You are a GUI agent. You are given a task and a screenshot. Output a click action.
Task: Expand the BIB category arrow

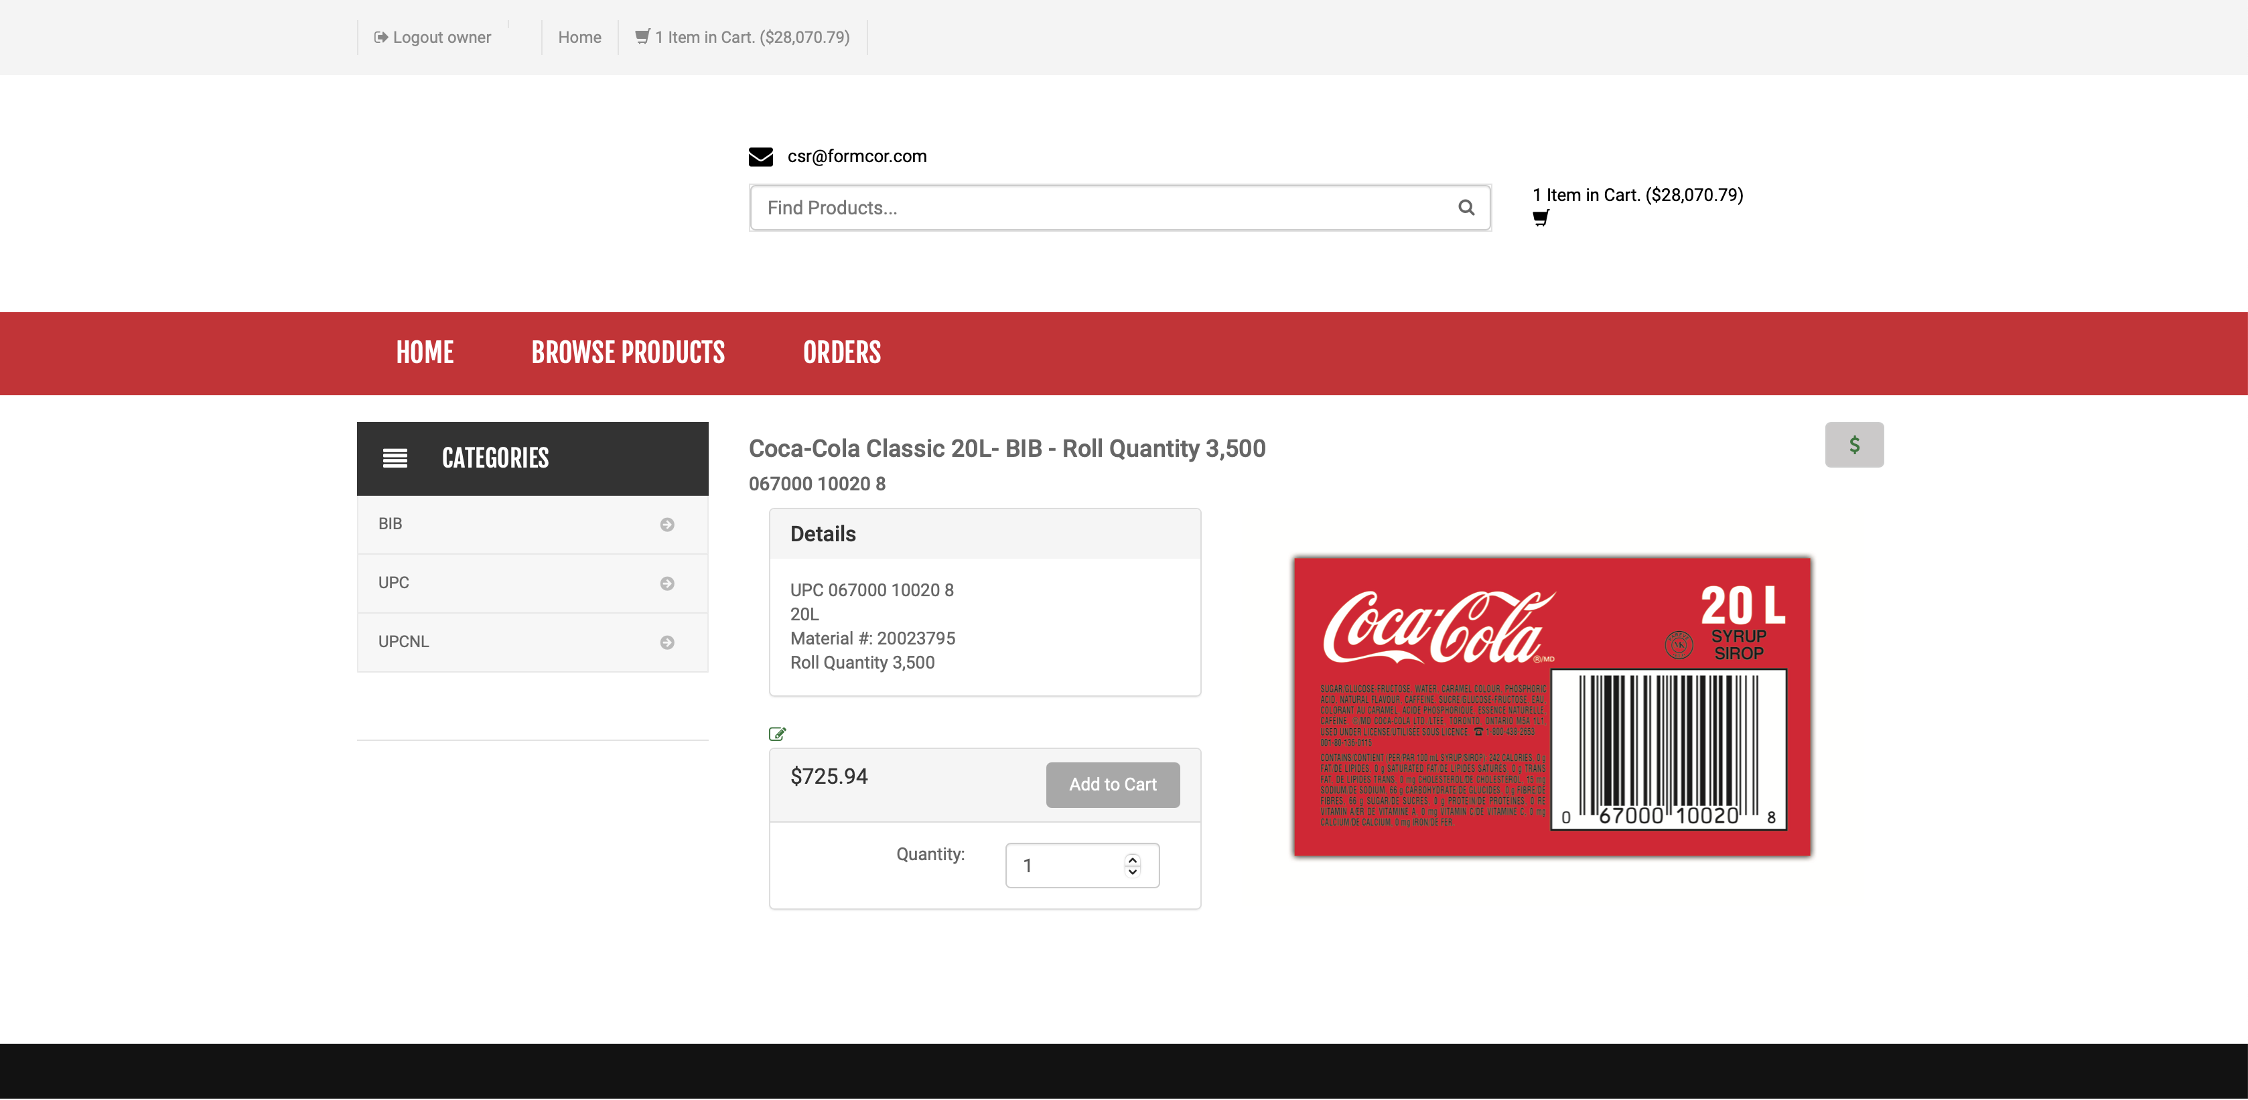(666, 525)
